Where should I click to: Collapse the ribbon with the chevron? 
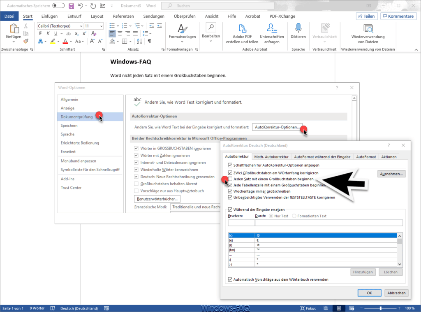click(416, 49)
